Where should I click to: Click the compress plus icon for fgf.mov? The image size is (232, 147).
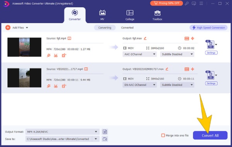pyautogui.click(x=193, y=38)
